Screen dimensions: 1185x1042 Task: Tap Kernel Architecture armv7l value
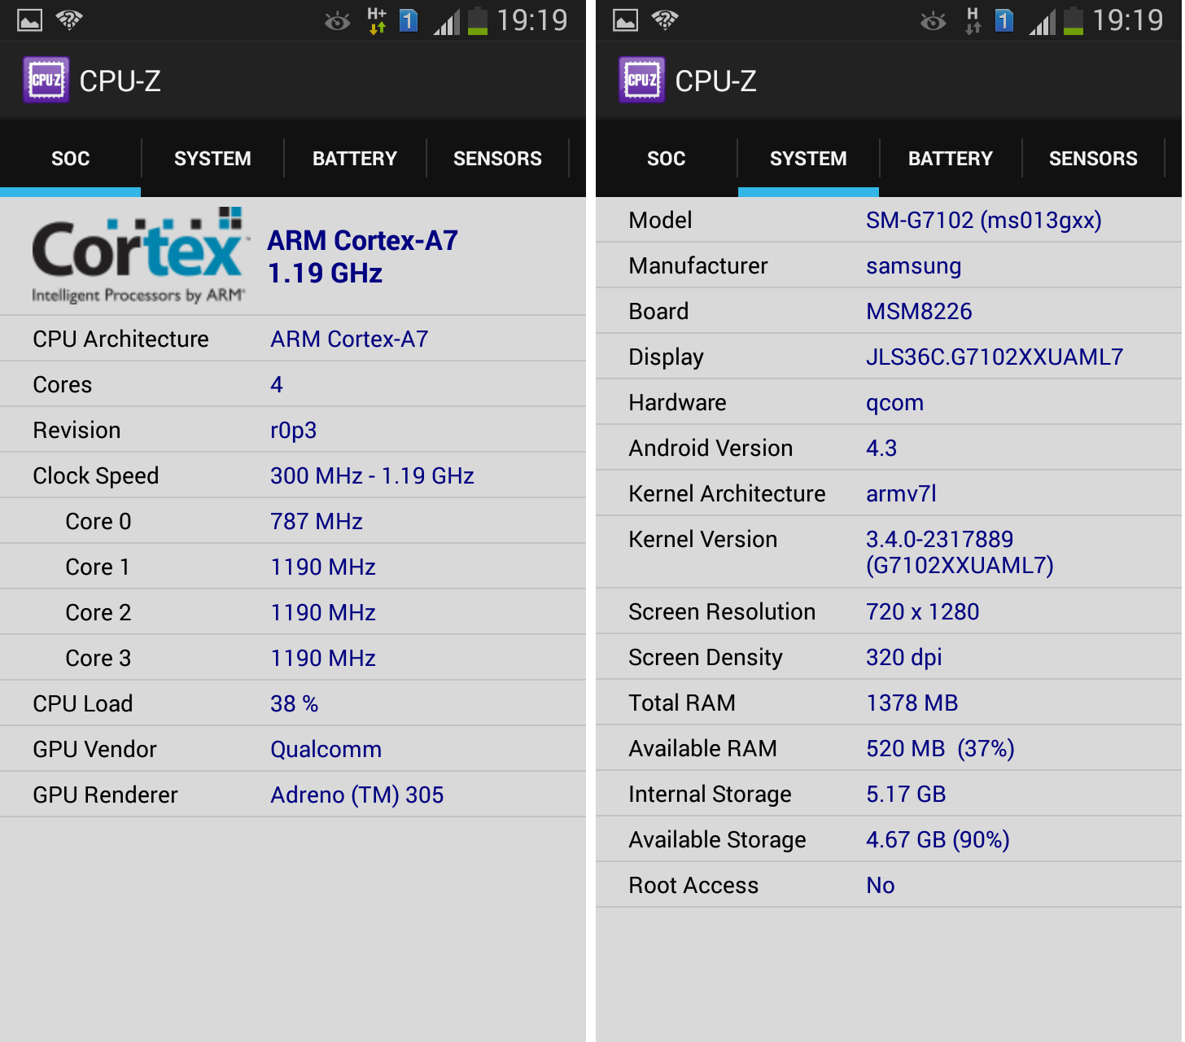[x=901, y=493]
